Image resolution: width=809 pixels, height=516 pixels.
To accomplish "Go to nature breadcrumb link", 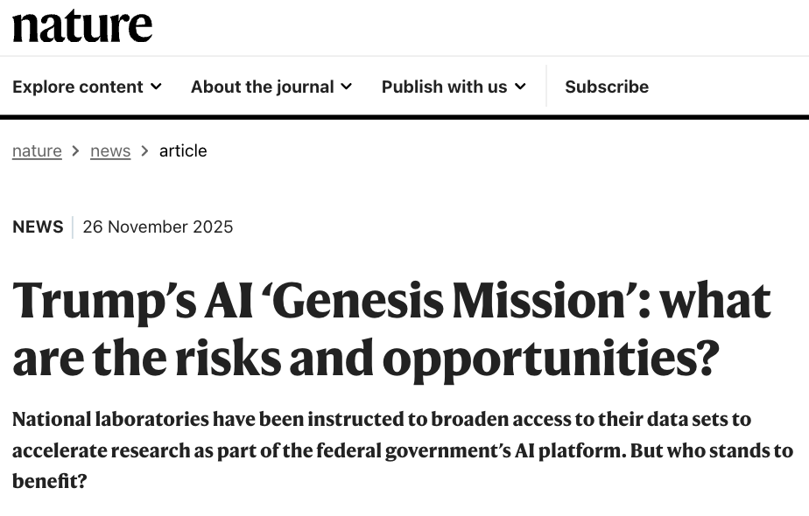I will (37, 150).
